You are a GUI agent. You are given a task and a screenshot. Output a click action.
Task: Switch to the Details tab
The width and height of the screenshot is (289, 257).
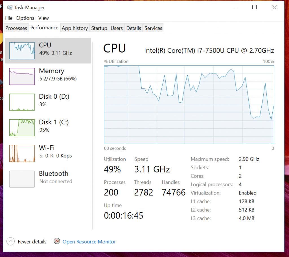click(133, 28)
